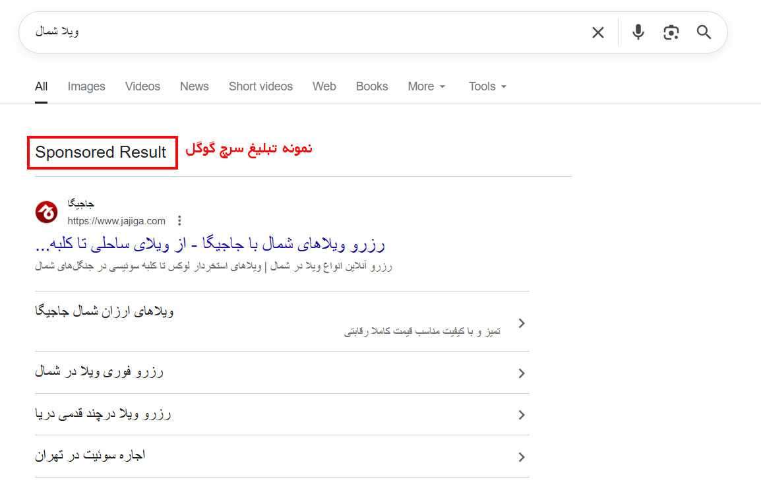Clear the search box with X icon
This screenshot has width=761, height=502.
pos(598,32)
